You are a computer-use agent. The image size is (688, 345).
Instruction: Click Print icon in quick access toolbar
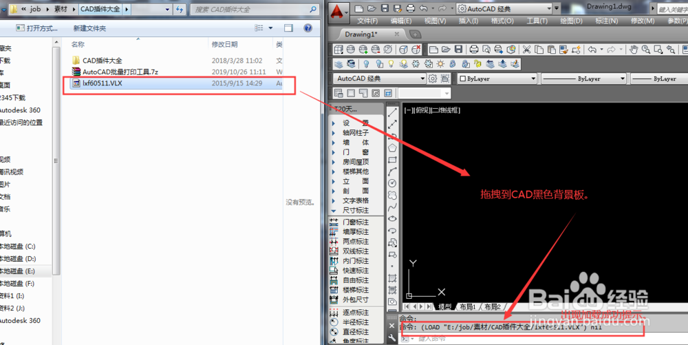click(410, 8)
